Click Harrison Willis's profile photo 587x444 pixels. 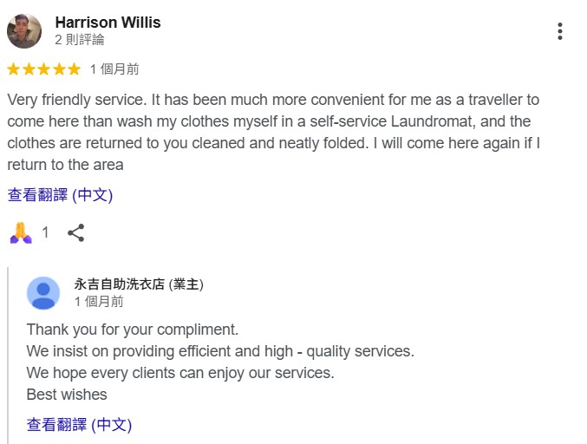pyautogui.click(x=24, y=31)
